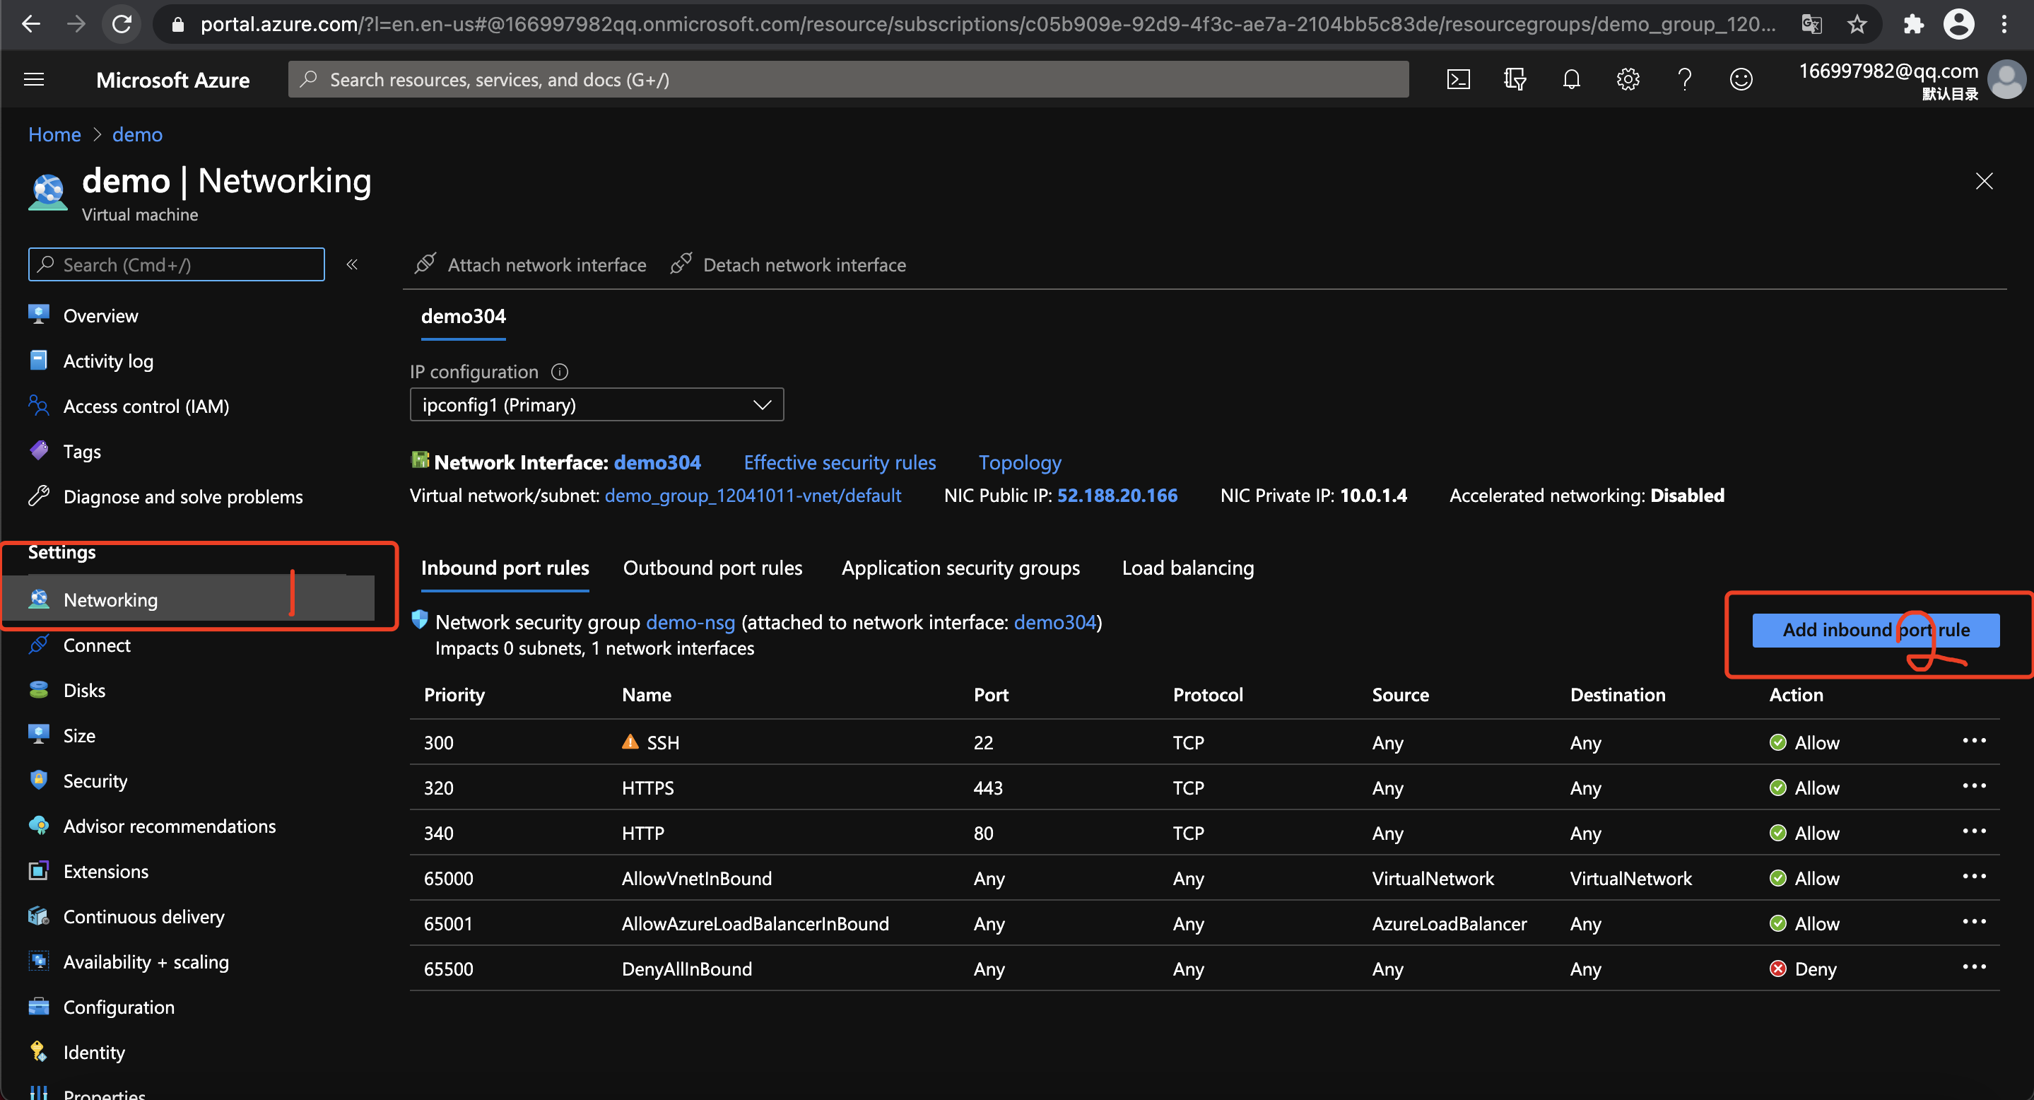Open the Azure portal hamburger menu
This screenshot has width=2034, height=1100.
pos(34,80)
